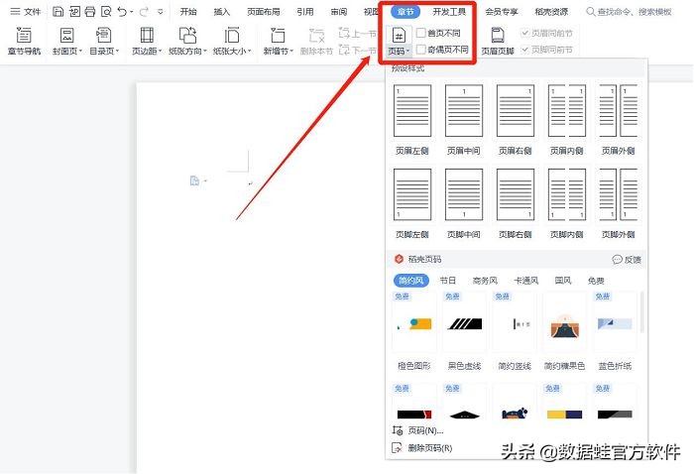Click the 页码 page number button
The width and height of the screenshot is (694, 474).
399,42
